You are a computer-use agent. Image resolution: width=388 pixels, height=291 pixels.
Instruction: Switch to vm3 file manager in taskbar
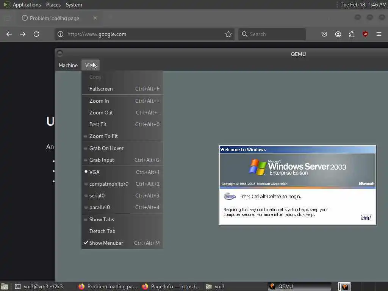tap(235, 286)
